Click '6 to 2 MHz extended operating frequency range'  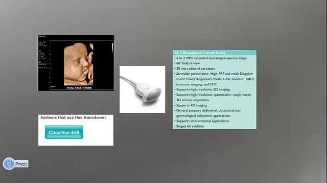[x=212, y=58]
